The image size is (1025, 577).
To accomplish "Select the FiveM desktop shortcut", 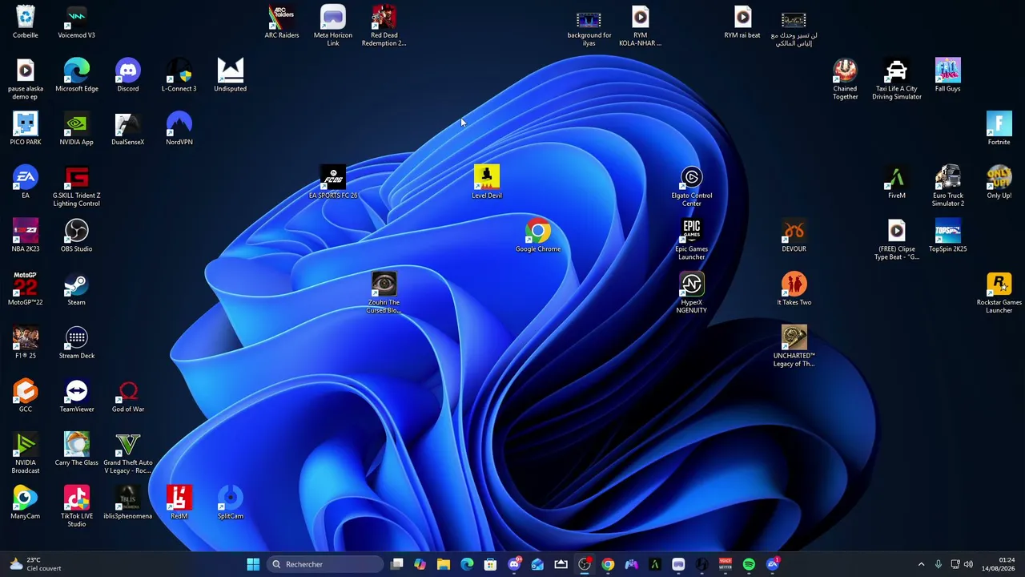I will pos(896,183).
